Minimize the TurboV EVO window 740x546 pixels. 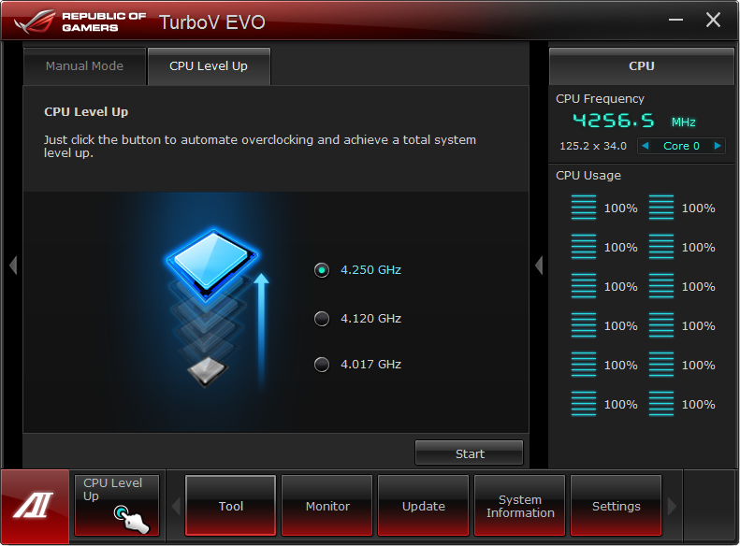click(675, 20)
